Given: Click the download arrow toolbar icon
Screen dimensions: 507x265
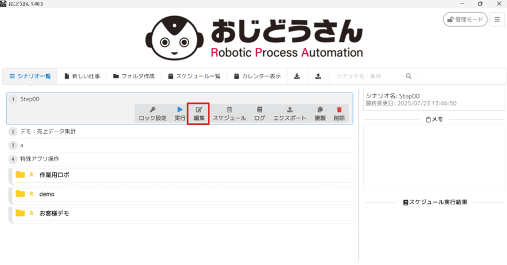Looking at the screenshot, I should (297, 76).
